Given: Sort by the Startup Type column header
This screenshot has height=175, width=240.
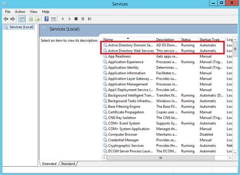Looking at the screenshot, I should (211, 39).
